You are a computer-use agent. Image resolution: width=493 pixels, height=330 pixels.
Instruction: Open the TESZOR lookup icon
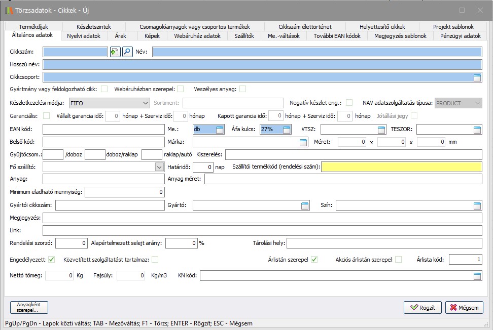477,130
